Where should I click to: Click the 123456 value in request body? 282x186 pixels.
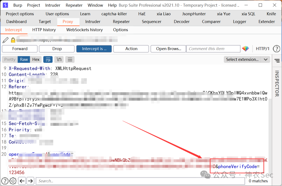(x=16, y=172)
